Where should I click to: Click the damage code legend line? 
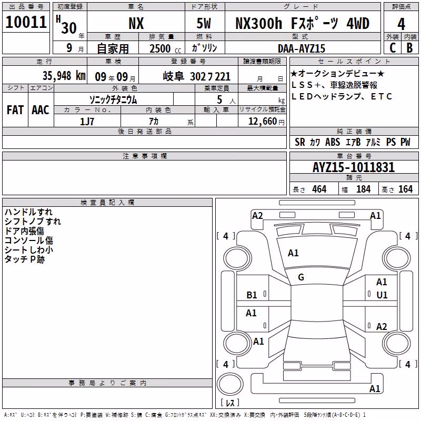coord(185,415)
